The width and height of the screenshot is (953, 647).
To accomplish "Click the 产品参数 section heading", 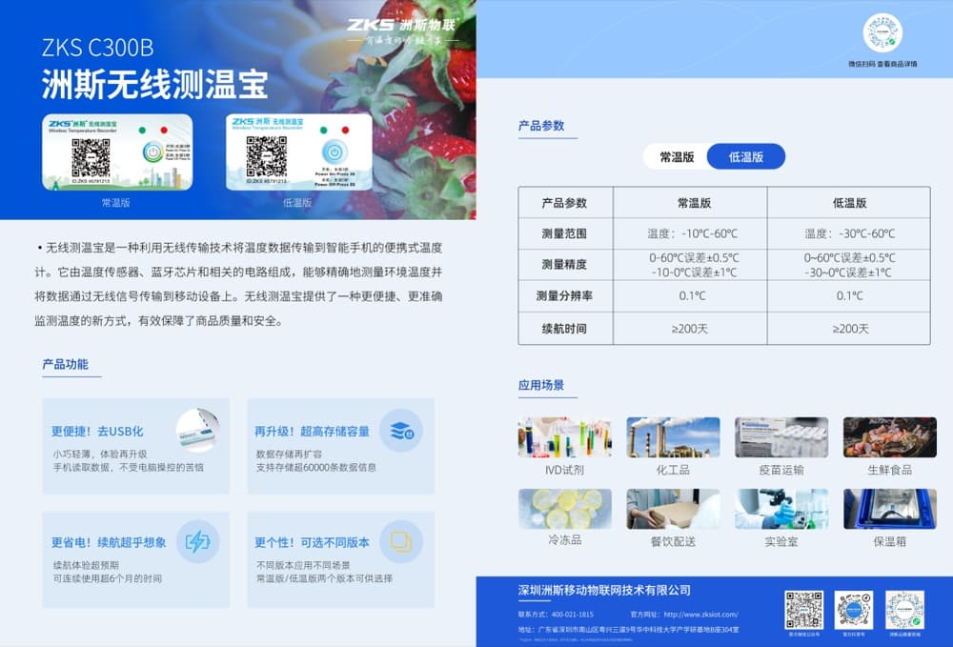I will tap(541, 126).
